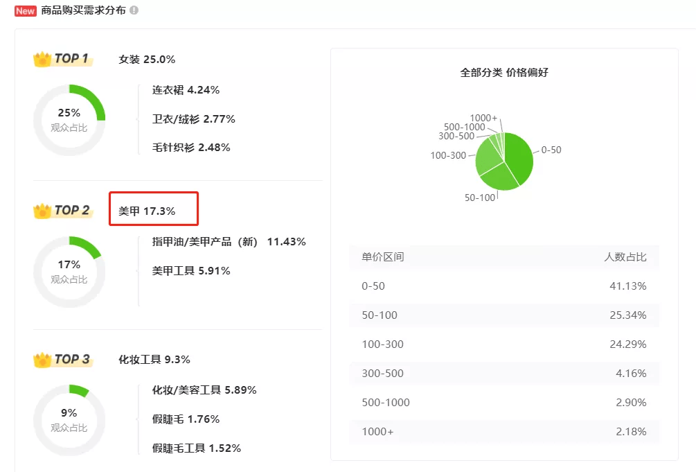Click the 1000+ price range table cell
The width and height of the screenshot is (696, 472).
[x=377, y=432]
